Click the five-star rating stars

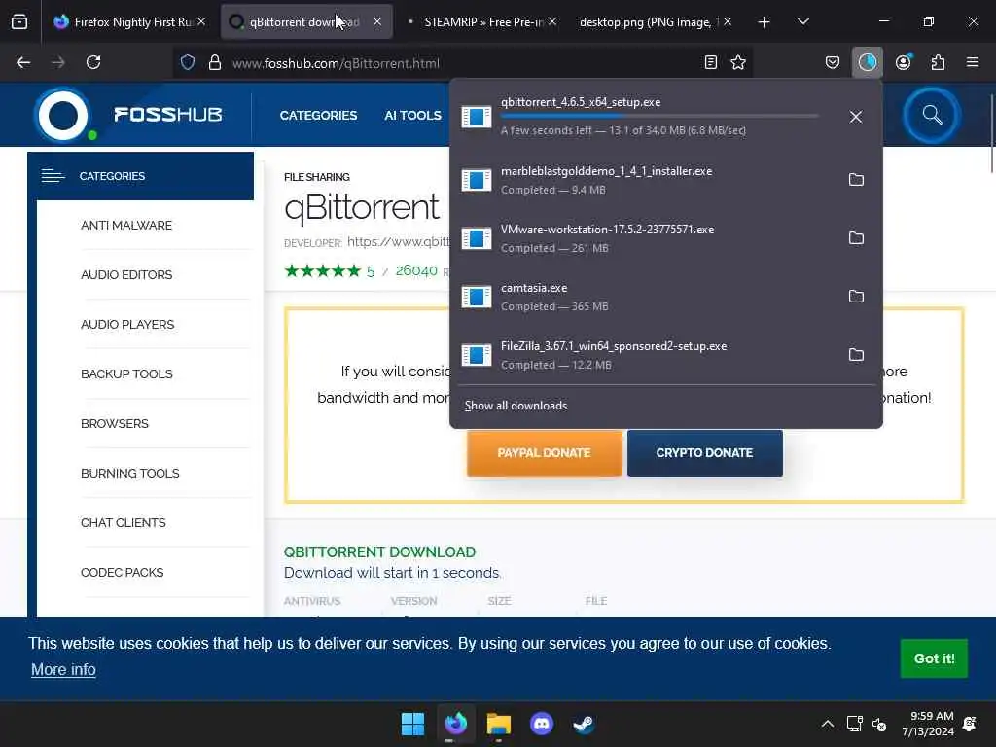[x=323, y=271]
